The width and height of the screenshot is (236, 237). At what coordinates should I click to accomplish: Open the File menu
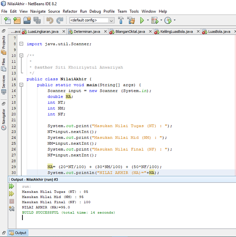4,11
